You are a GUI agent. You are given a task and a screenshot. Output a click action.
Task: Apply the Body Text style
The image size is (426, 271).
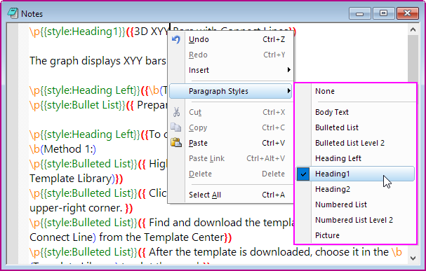click(355, 112)
